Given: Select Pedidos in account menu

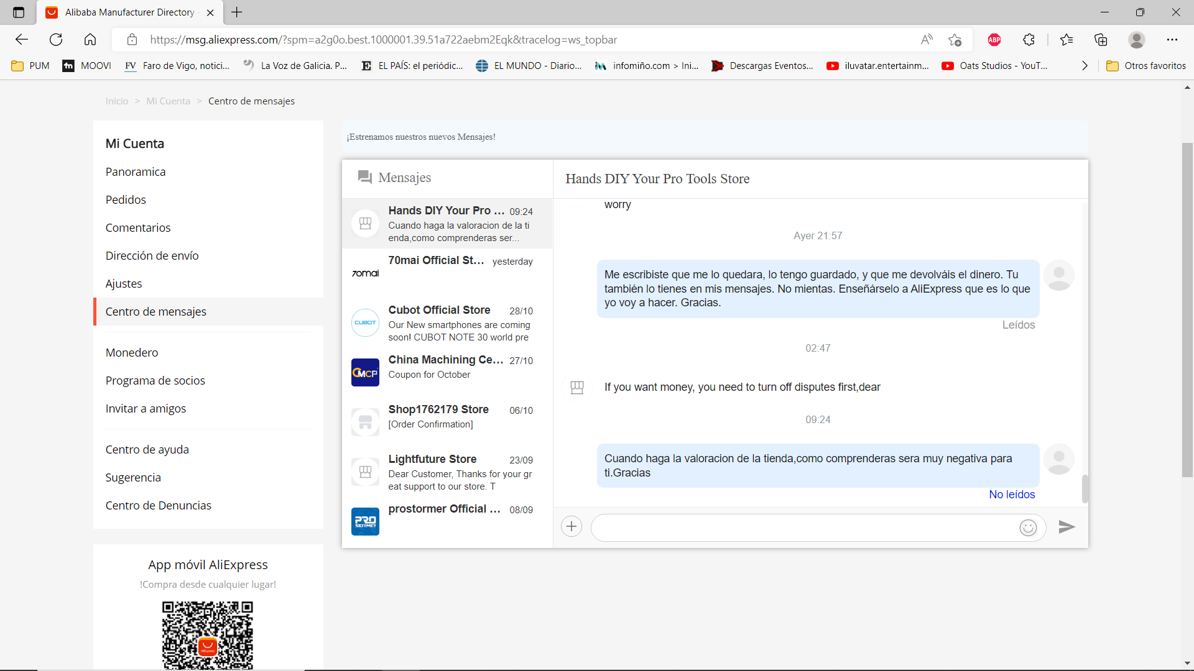Looking at the screenshot, I should (x=126, y=200).
